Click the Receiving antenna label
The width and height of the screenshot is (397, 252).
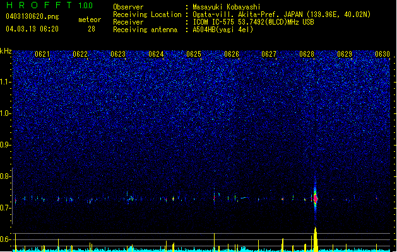coord(145,30)
